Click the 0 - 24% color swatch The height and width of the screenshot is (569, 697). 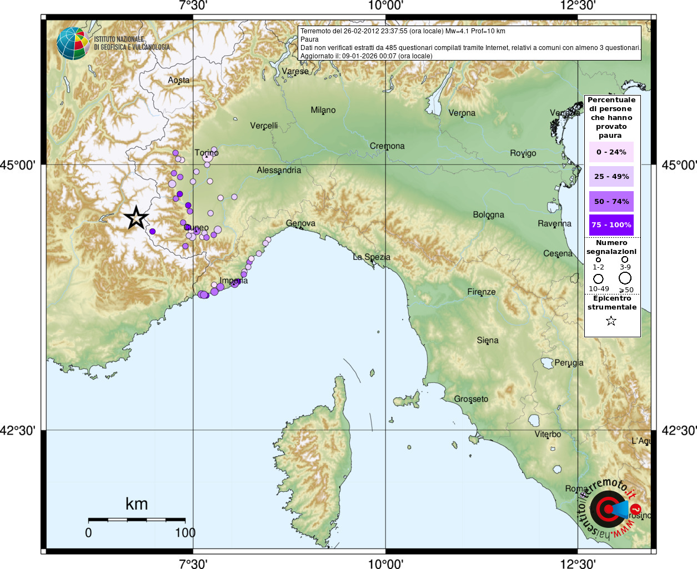(x=611, y=152)
